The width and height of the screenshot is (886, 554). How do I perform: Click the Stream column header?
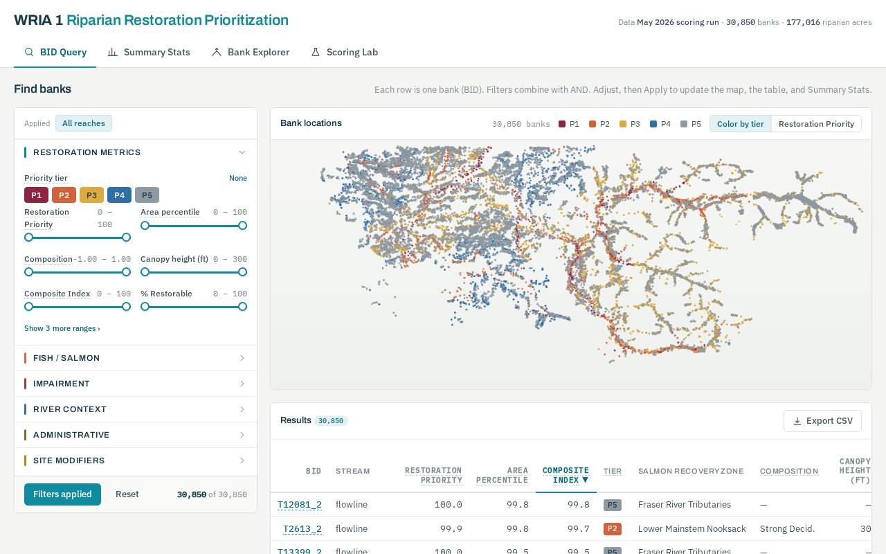tap(353, 471)
